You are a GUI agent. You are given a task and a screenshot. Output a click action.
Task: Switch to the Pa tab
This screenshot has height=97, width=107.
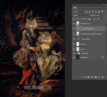pyautogui.click(x=91, y=8)
